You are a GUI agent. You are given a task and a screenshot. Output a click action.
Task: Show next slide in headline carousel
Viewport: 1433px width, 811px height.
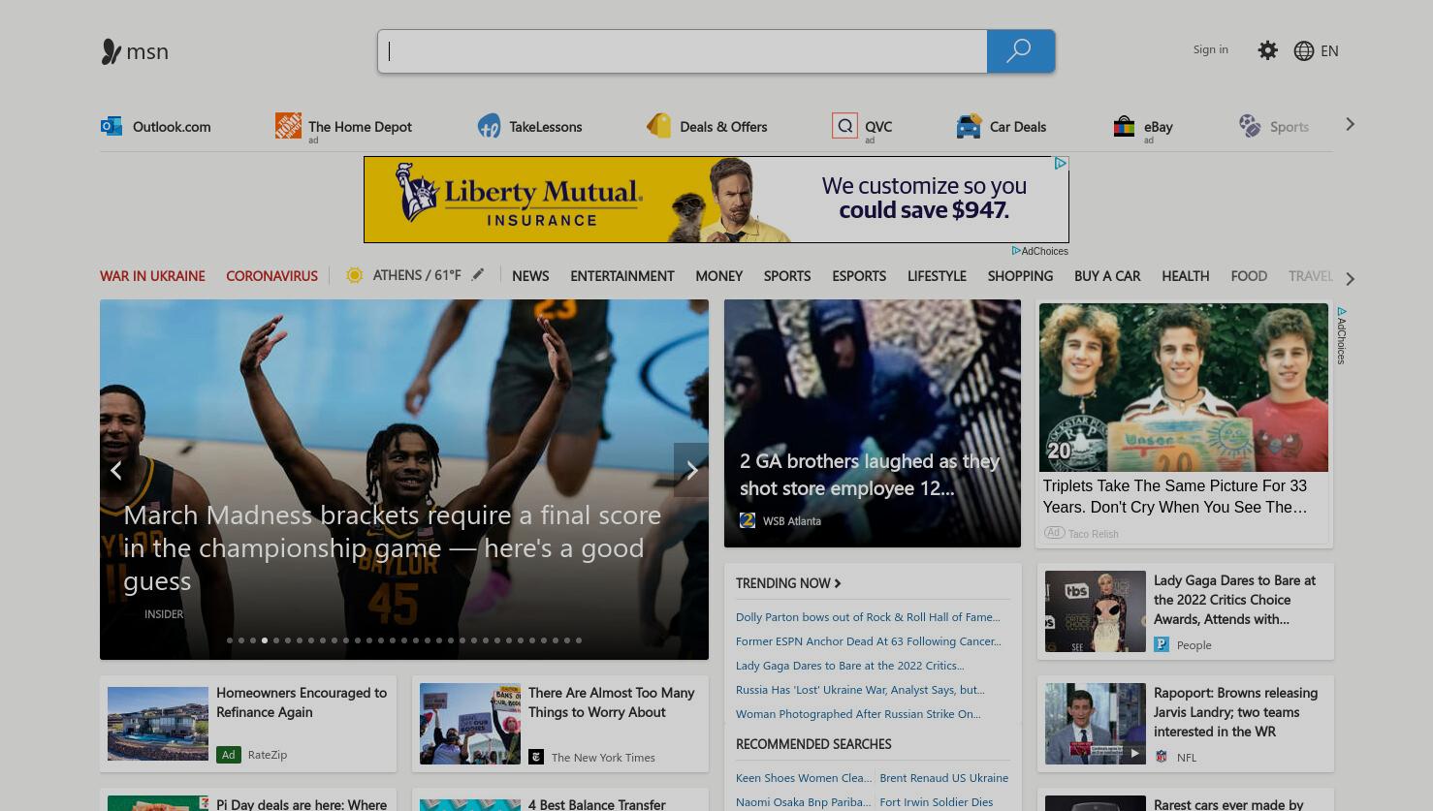pyautogui.click(x=691, y=470)
